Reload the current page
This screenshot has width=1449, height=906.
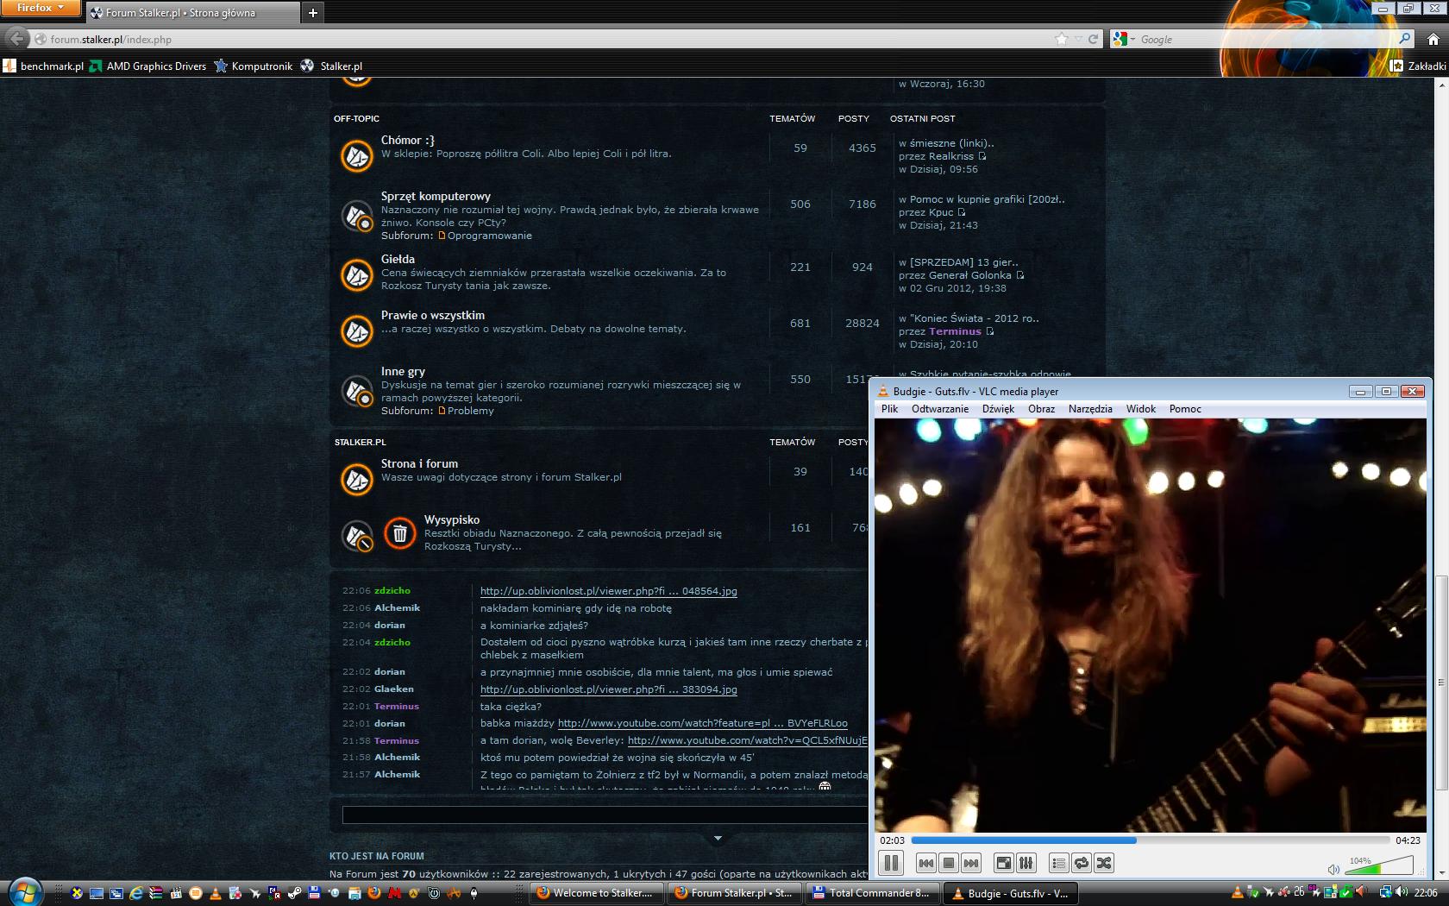pos(1094,39)
